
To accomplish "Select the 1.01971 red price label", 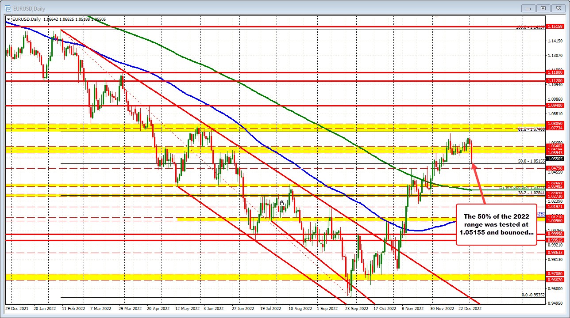I will [x=555, y=206].
